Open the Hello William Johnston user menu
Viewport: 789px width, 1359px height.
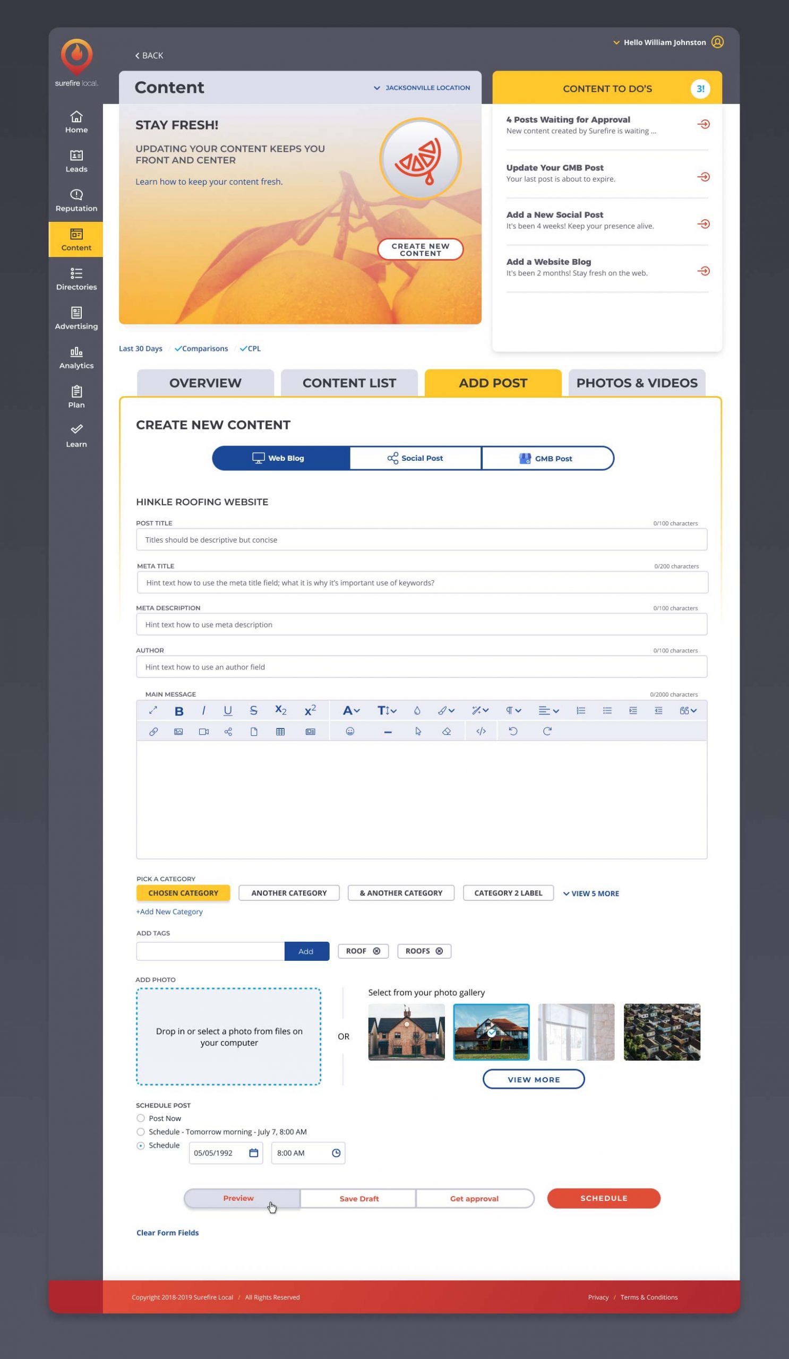point(668,42)
